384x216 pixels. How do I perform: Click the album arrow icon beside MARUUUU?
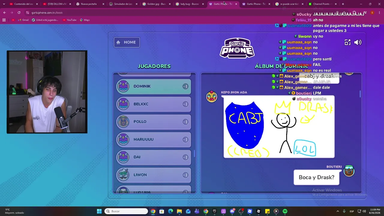pos(185,139)
